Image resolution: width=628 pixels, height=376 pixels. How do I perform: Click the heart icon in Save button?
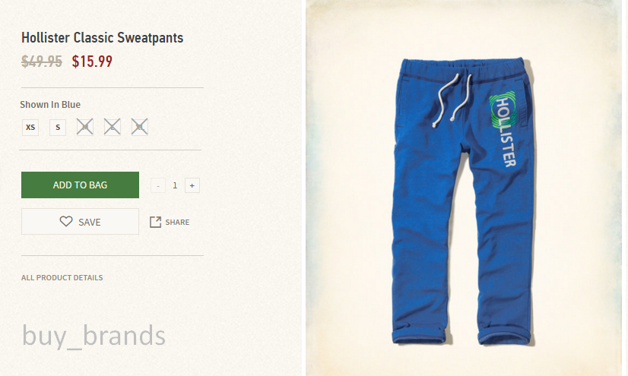pos(66,221)
